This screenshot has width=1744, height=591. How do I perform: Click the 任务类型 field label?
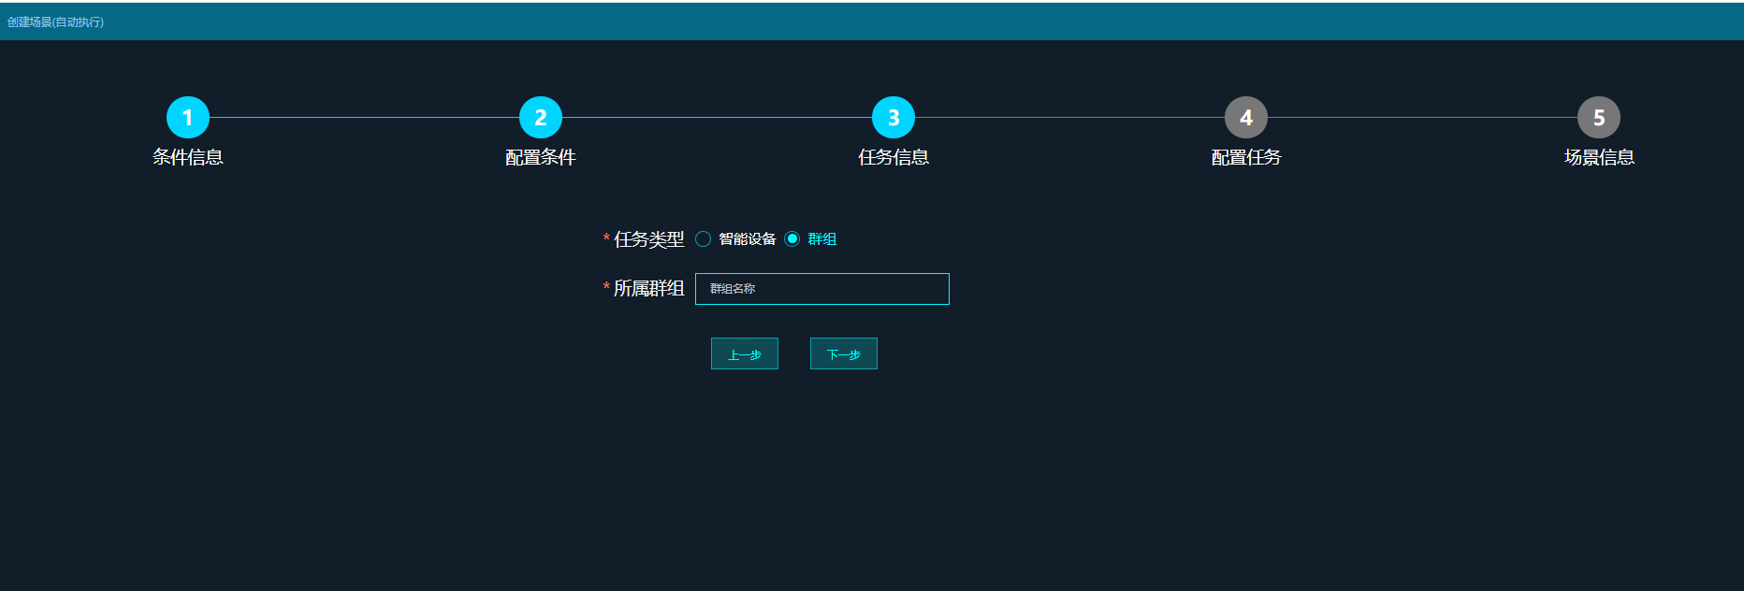coord(648,239)
